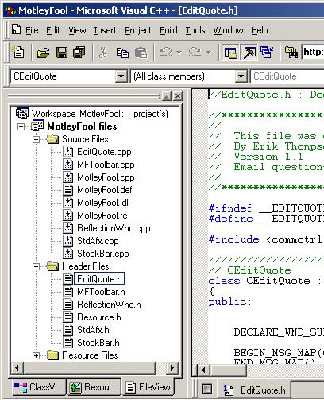Switch to the FileView tab
The height and width of the screenshot is (400, 324).
pos(148,387)
